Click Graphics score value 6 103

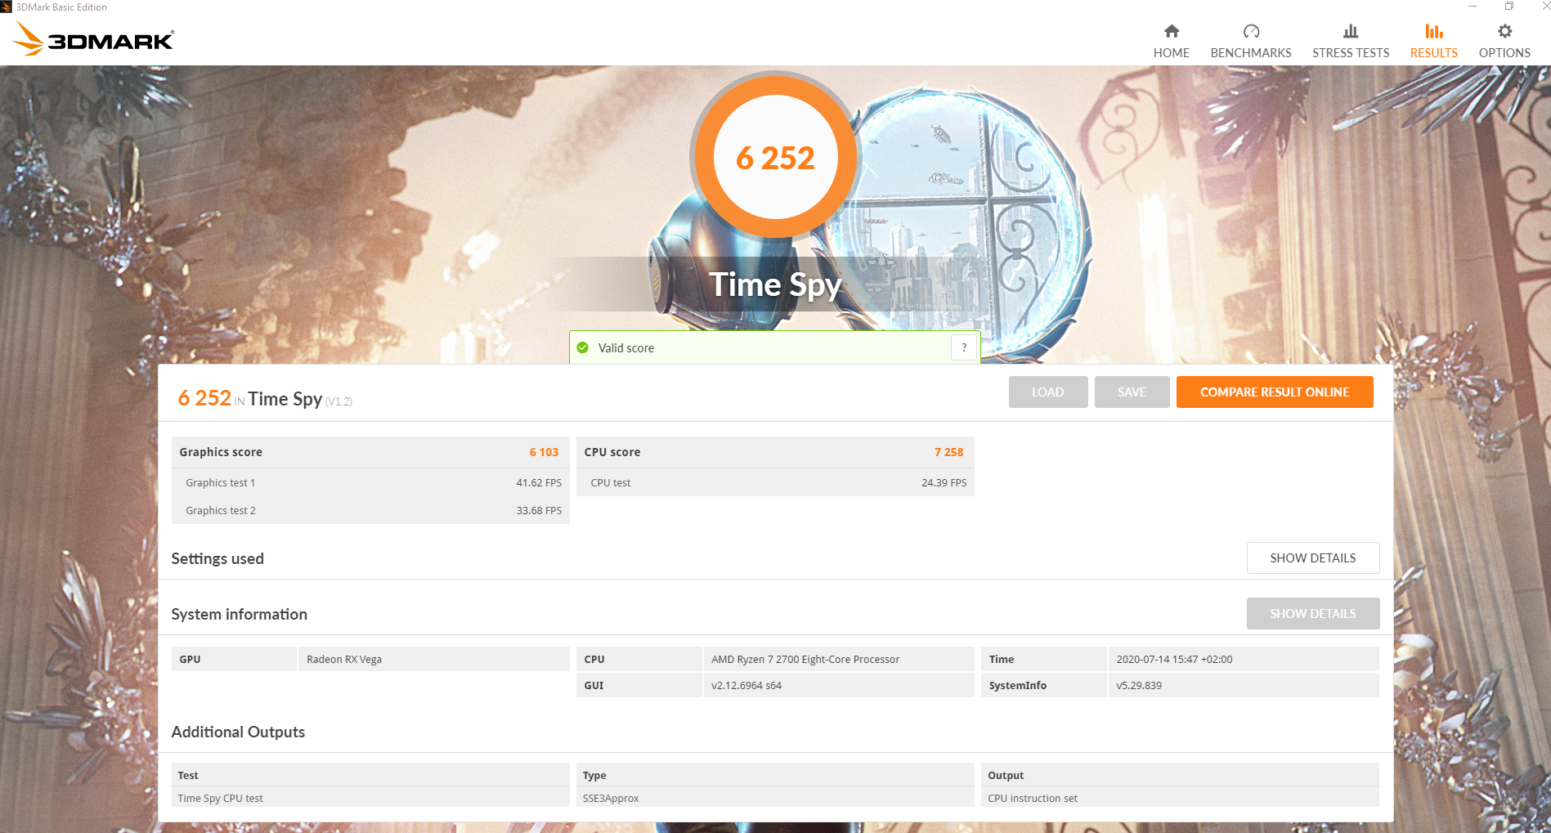544,452
